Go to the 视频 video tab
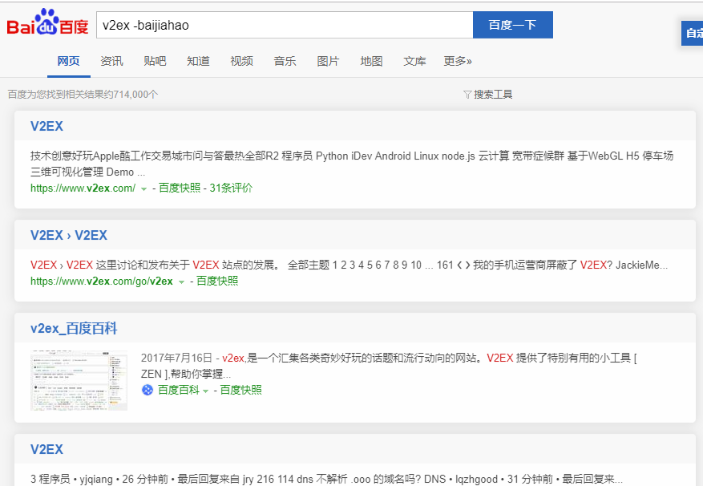Viewport: 703px width, 486px height. (241, 62)
